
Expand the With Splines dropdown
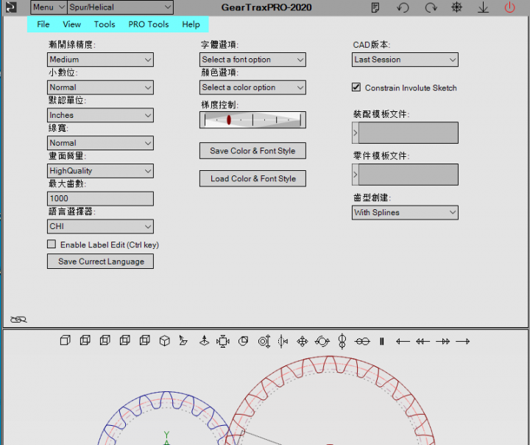coord(405,213)
